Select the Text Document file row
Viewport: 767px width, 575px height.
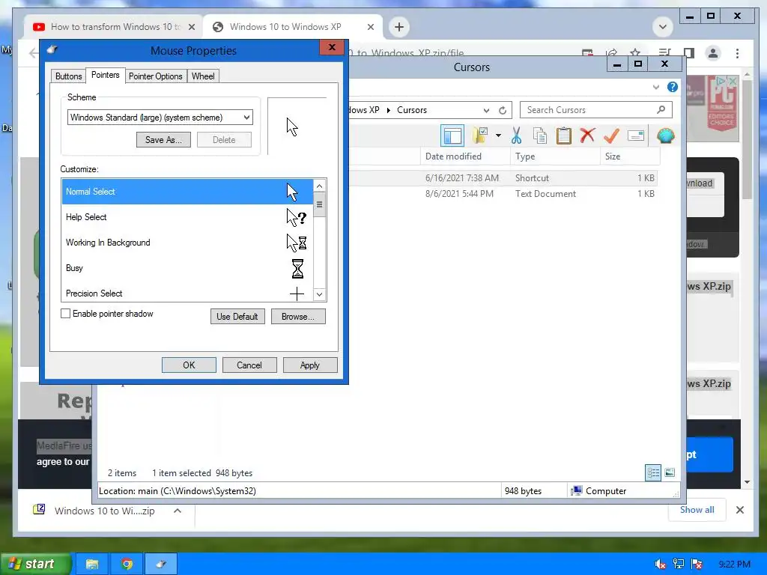504,194
